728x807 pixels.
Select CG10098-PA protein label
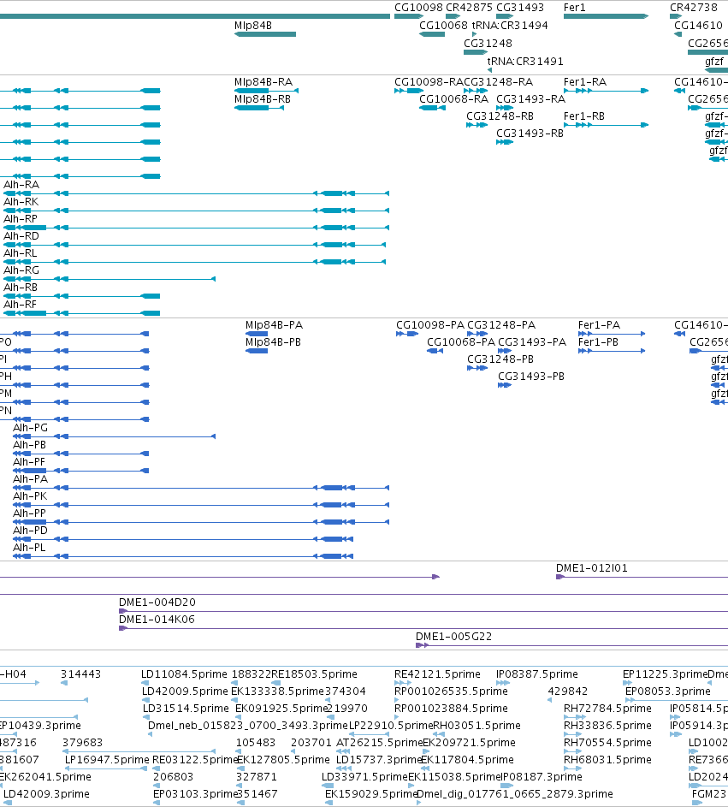430,325
